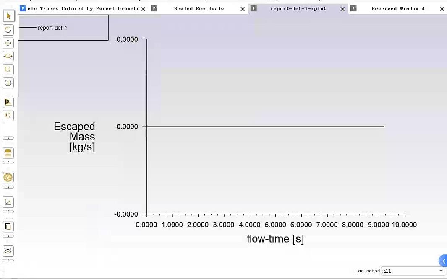Activate the rotate view tool
The image size is (447, 279).
coord(8,30)
